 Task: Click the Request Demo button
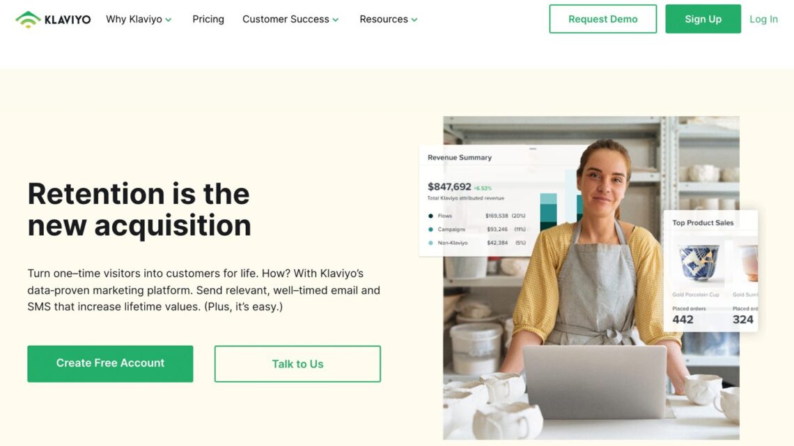(x=602, y=19)
